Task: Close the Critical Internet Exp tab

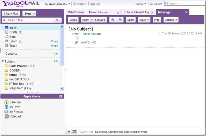Action: [152, 13]
